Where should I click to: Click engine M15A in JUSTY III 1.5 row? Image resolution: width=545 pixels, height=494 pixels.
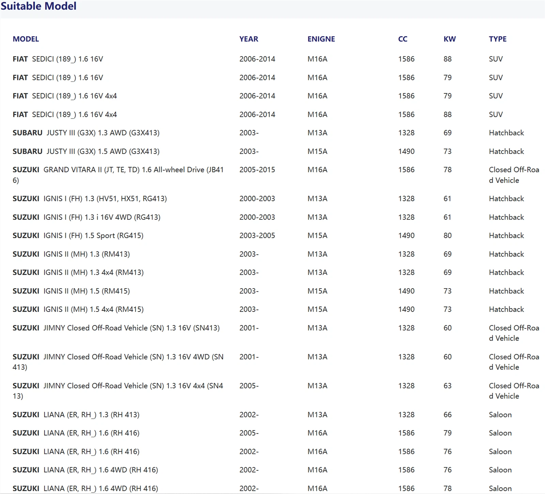click(317, 151)
